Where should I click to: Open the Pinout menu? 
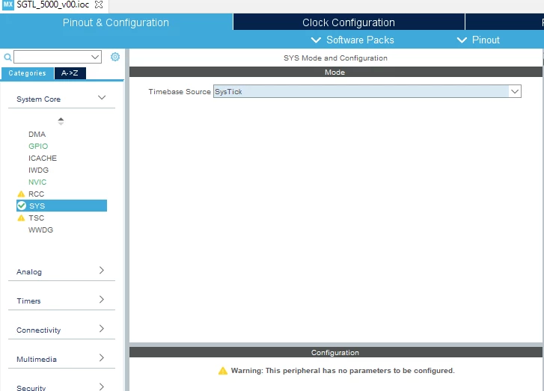(478, 40)
